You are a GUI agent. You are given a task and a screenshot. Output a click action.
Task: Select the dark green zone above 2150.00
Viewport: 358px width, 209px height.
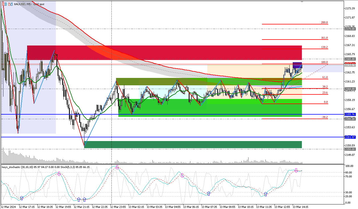pyautogui.click(x=193, y=144)
